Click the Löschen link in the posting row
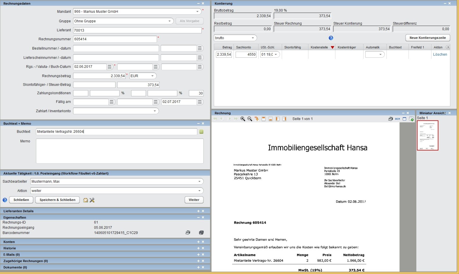The height and width of the screenshot is (274, 459). click(x=440, y=55)
